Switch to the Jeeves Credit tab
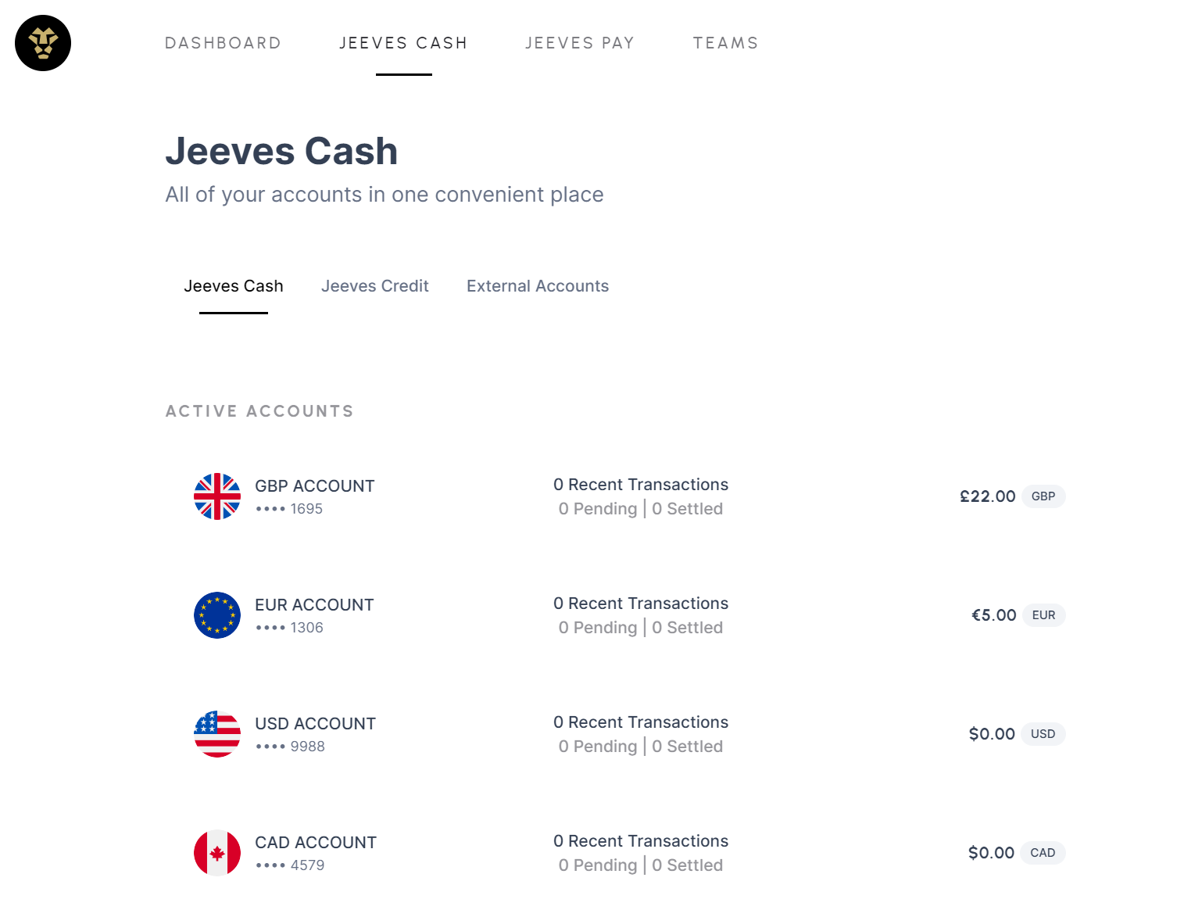The width and height of the screenshot is (1184, 917). [x=375, y=286]
